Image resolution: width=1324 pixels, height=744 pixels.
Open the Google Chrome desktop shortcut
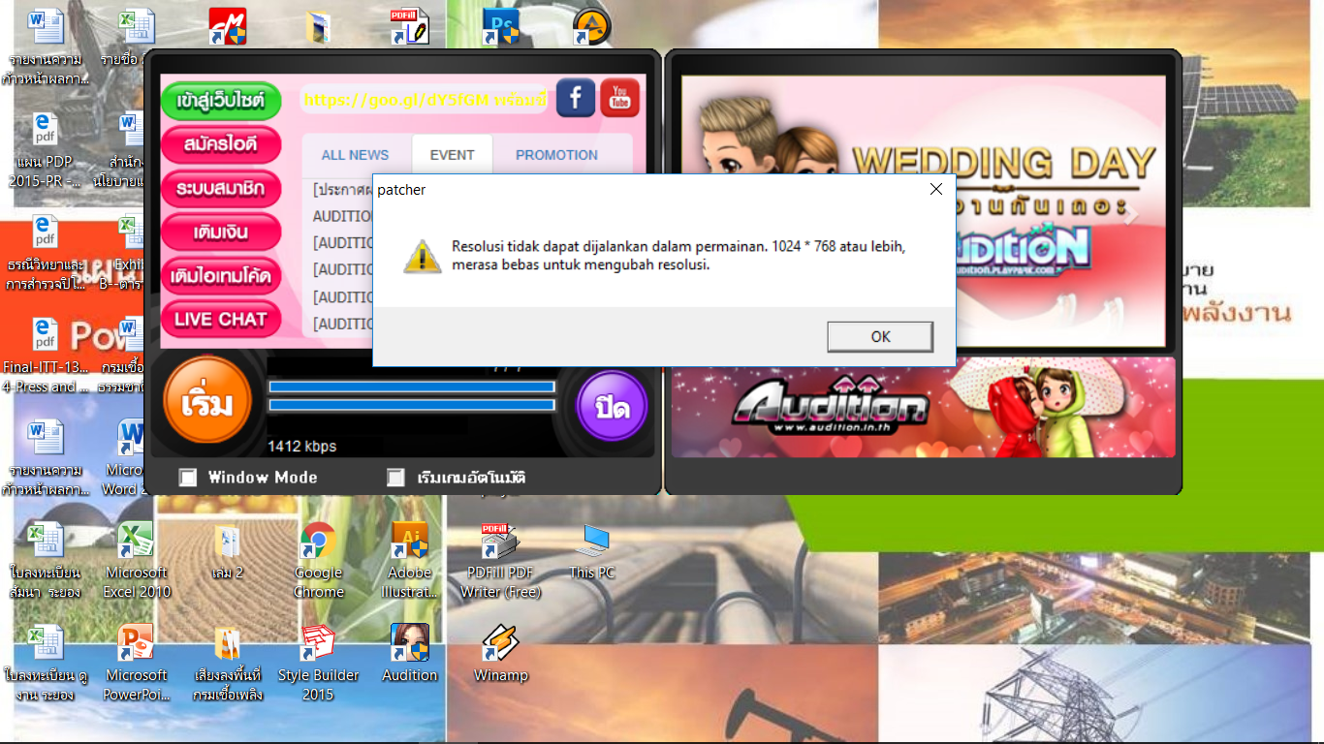coord(319,561)
